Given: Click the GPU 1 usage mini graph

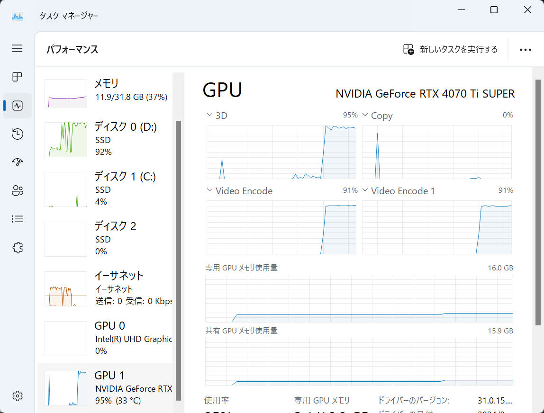Looking at the screenshot, I should point(66,388).
